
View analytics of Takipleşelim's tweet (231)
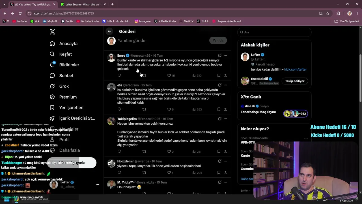(x=197, y=152)
